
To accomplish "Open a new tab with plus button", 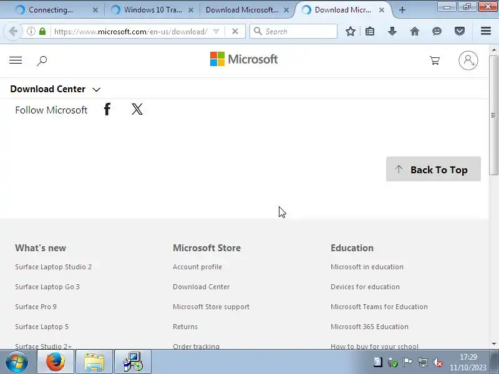I will pos(402,10).
